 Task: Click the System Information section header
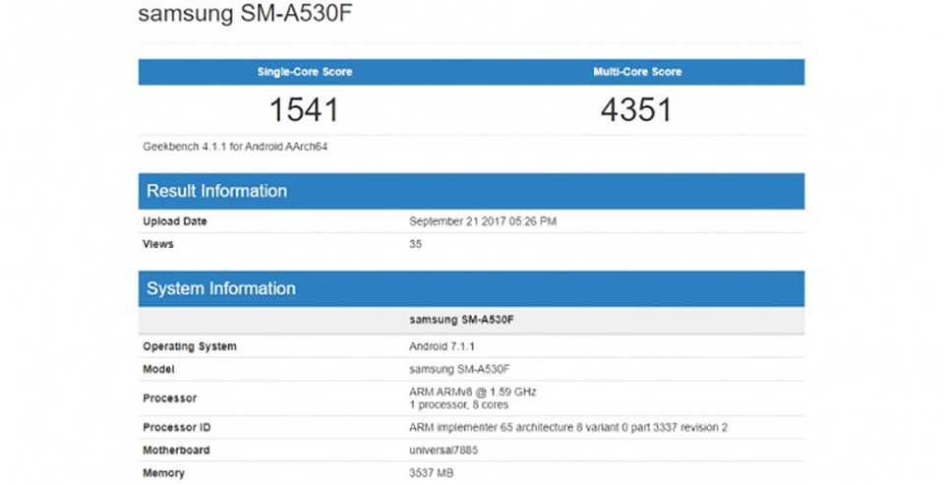[x=220, y=289]
